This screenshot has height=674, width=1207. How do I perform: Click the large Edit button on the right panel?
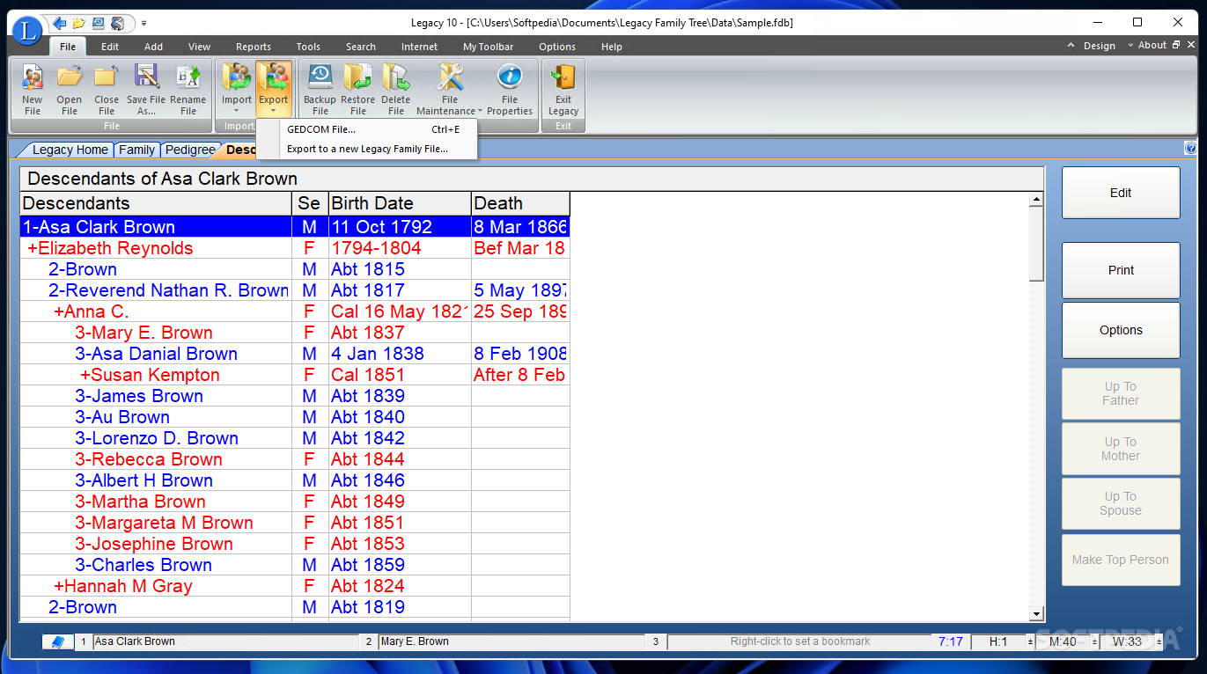1121,193
